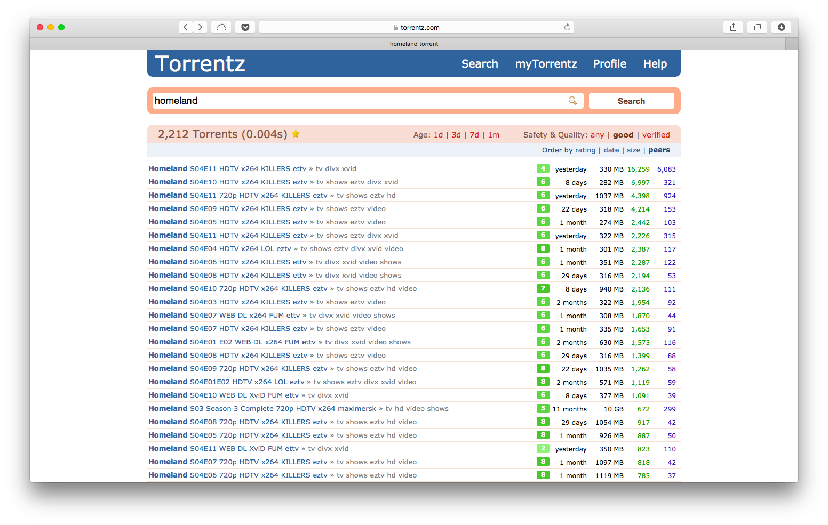Viewport: 828px width, 525px height.
Task: Open Profile in the header
Action: click(610, 64)
